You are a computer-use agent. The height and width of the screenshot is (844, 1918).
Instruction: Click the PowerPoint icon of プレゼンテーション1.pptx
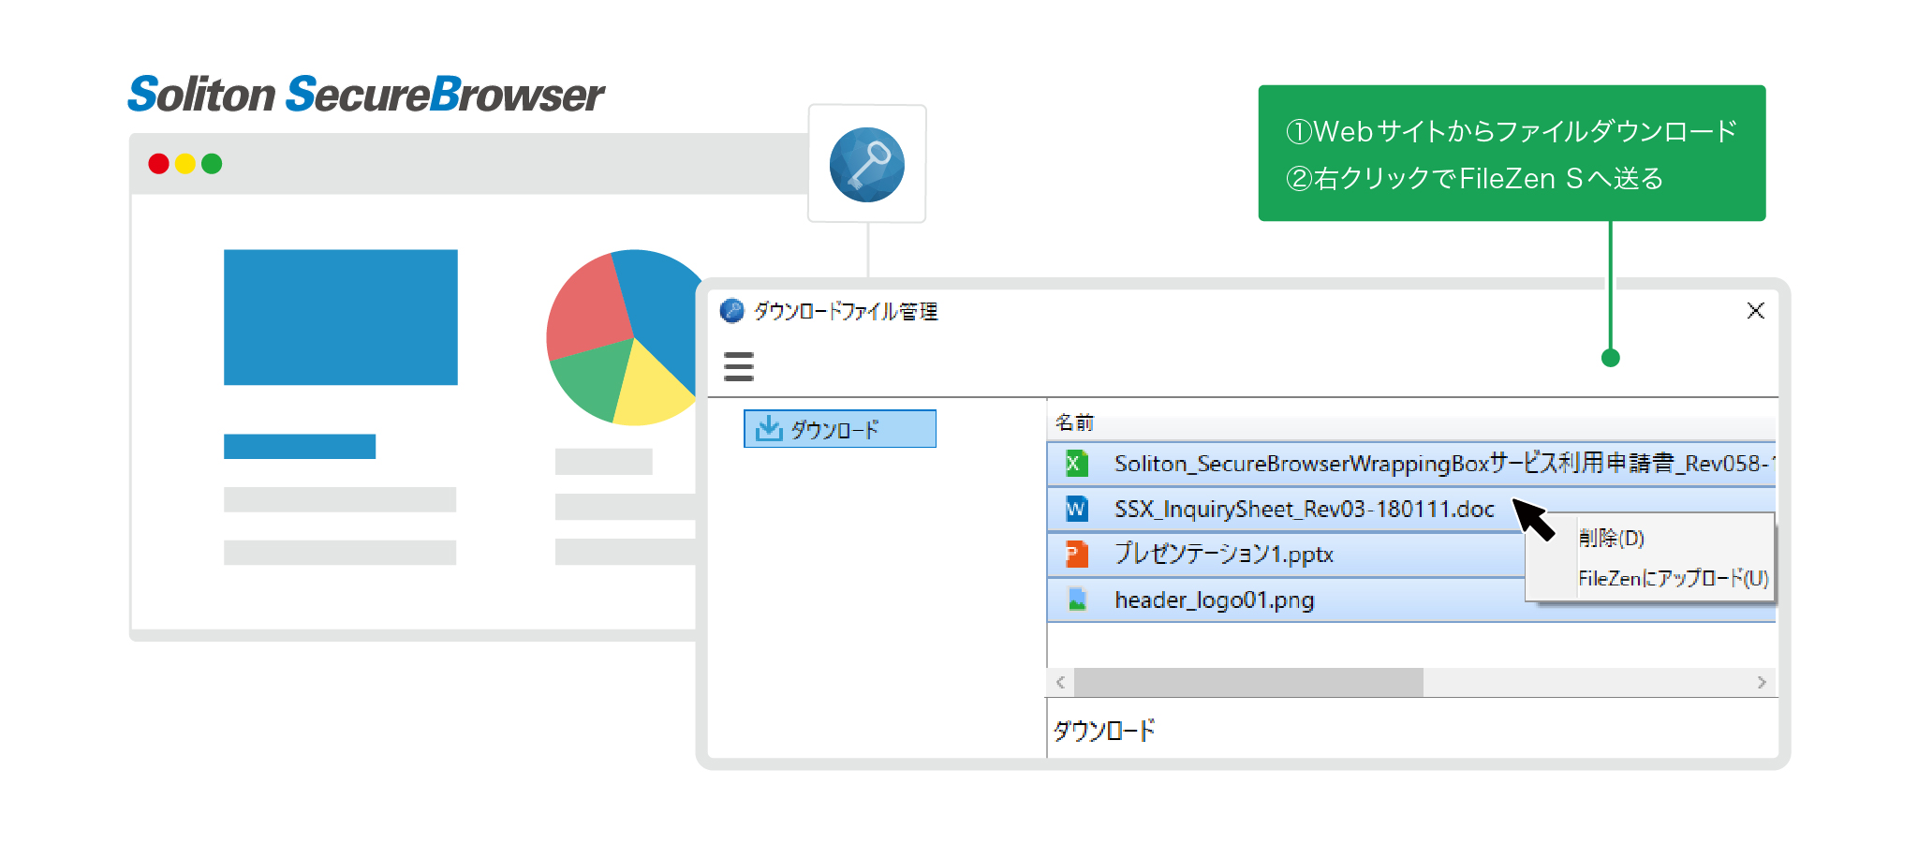(1076, 554)
